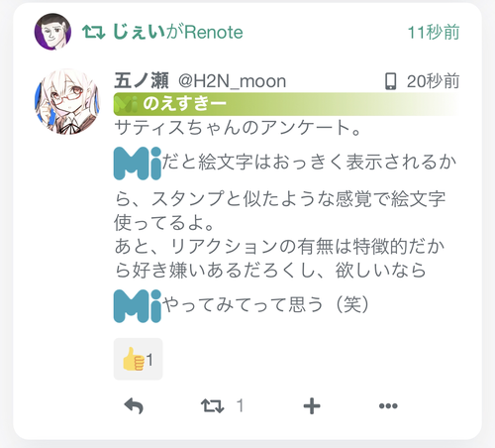Click the renote count number 1
This screenshot has height=448, width=495.
240,405
